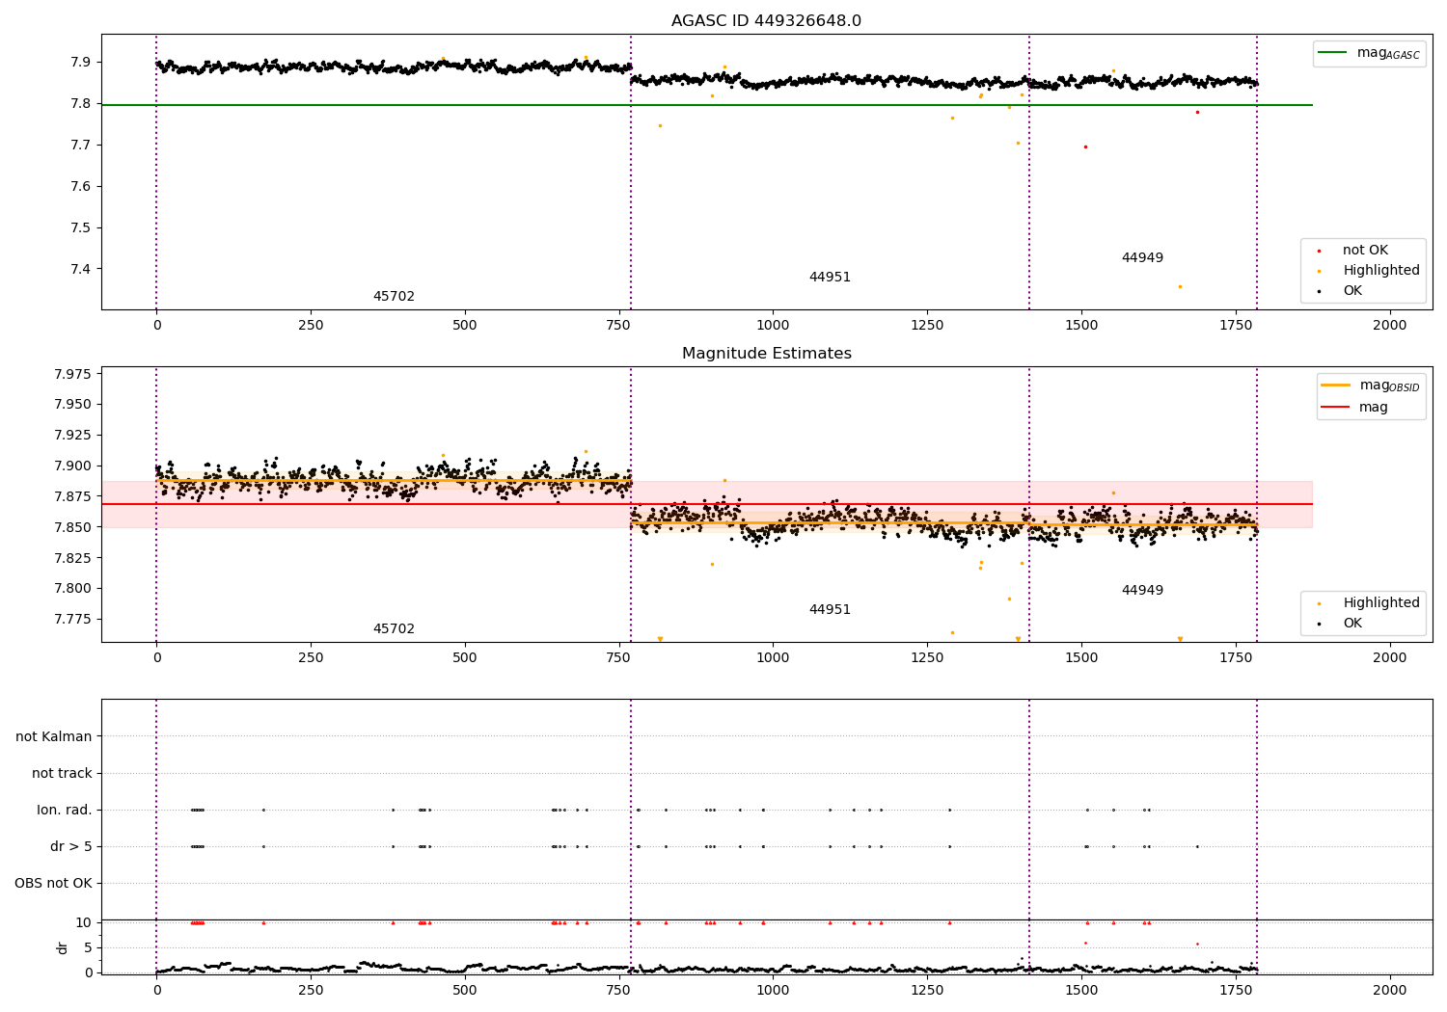1447x1012 pixels.
Task: Click the 7.6 y-axis tick label
Action: [x=81, y=187]
